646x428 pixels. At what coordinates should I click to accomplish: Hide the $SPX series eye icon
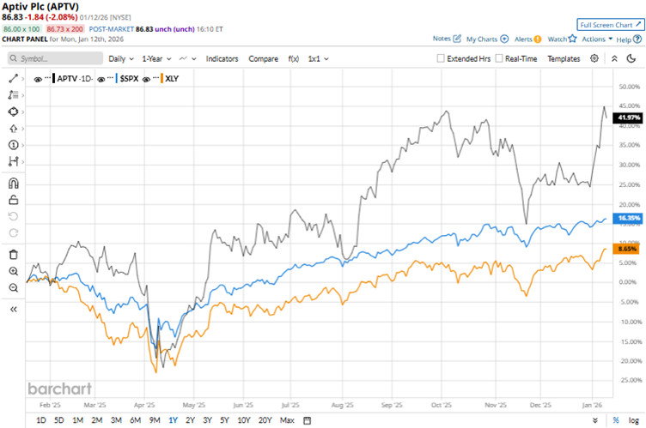tap(101, 79)
